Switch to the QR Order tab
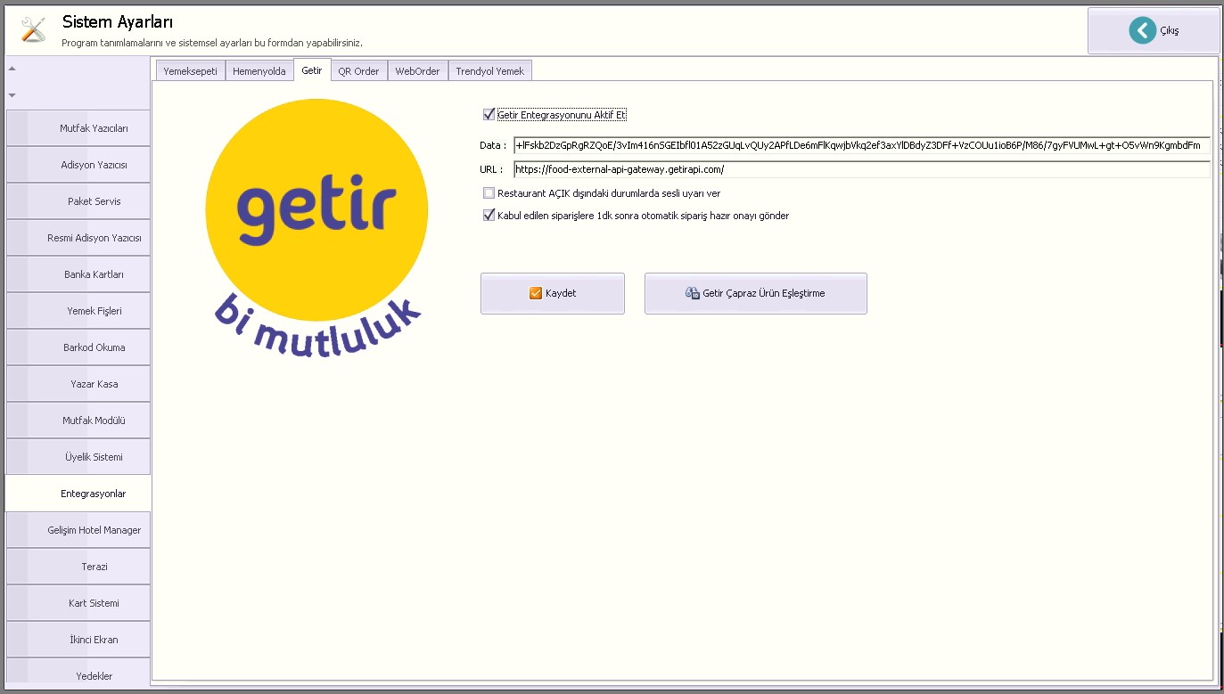Screen dimensions: 1224x694 coord(358,71)
